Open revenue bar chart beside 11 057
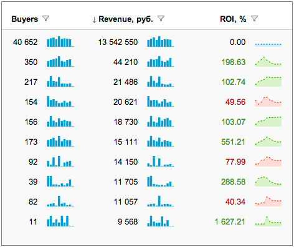 [161, 201]
